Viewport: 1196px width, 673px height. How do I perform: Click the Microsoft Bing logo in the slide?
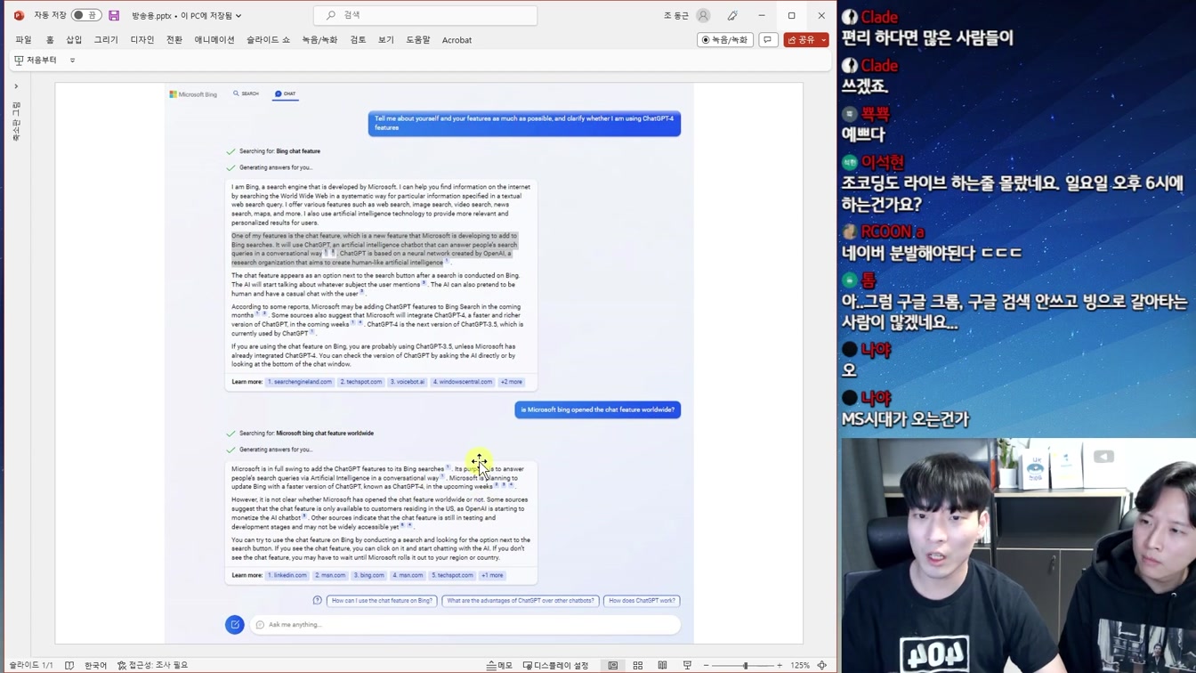(x=193, y=93)
